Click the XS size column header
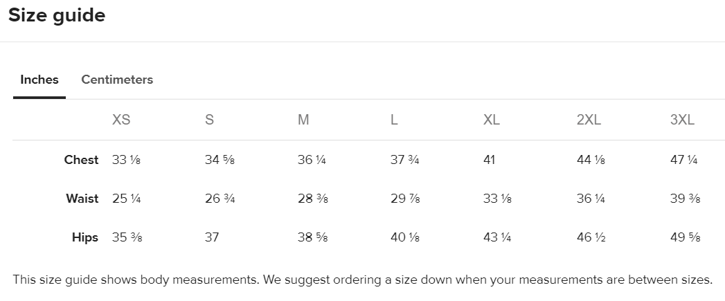This screenshot has width=725, height=301. tap(121, 120)
